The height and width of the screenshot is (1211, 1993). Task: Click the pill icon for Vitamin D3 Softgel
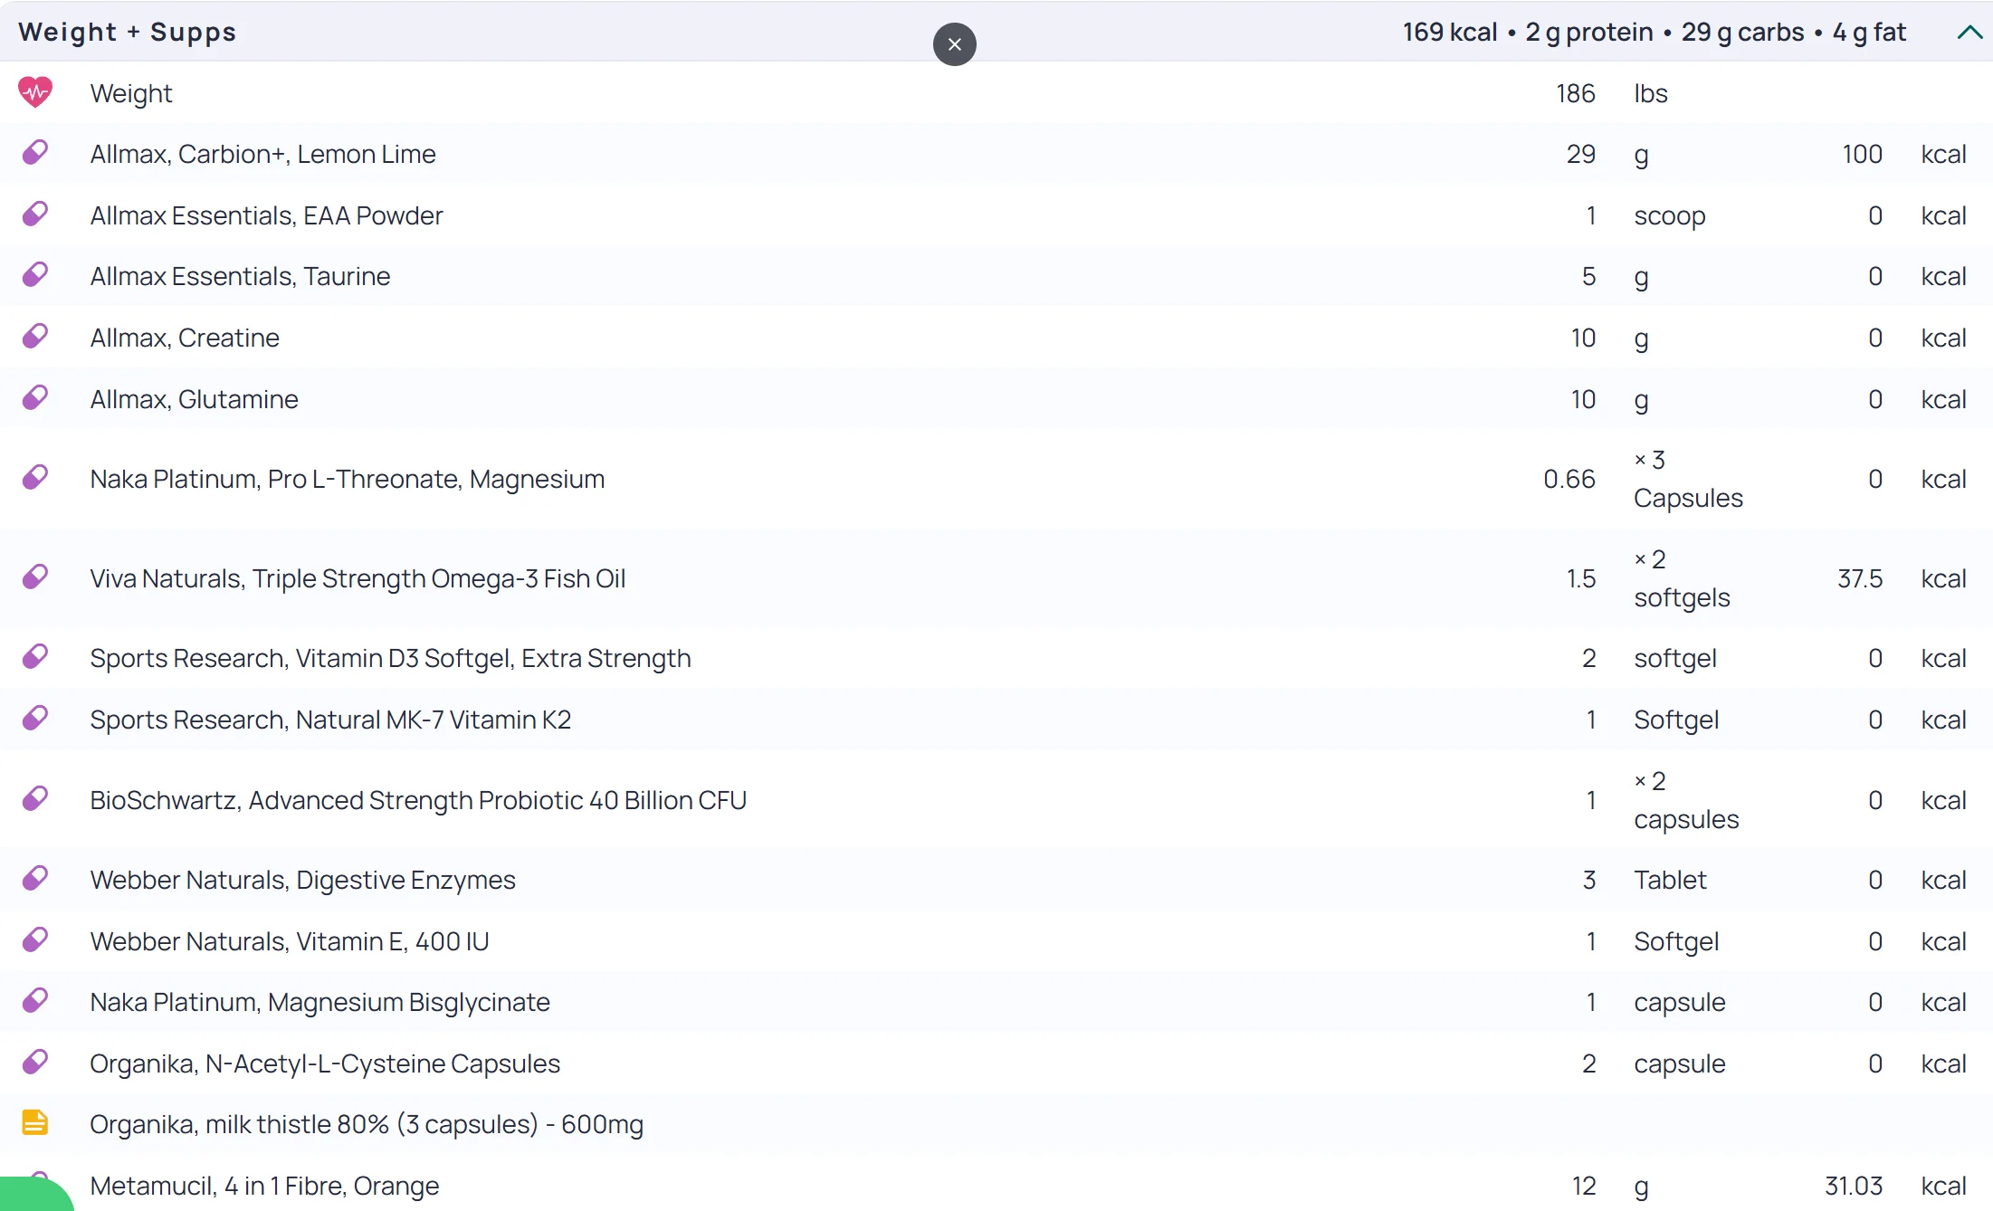point(35,656)
